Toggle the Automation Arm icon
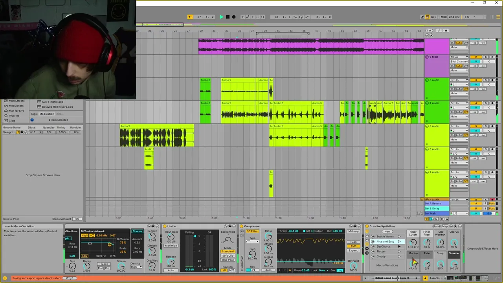Screen dimensions: 503x283 pos(248,17)
